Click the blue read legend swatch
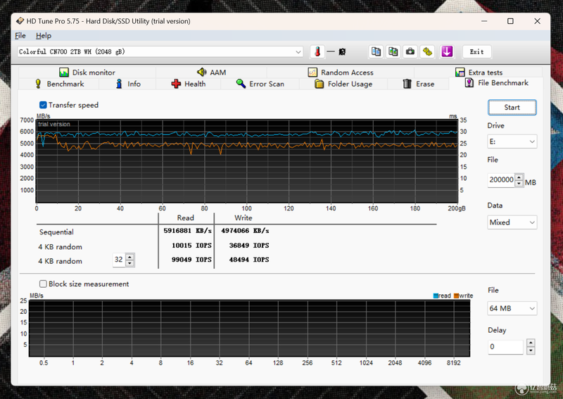This screenshot has width=563, height=399. point(436,296)
